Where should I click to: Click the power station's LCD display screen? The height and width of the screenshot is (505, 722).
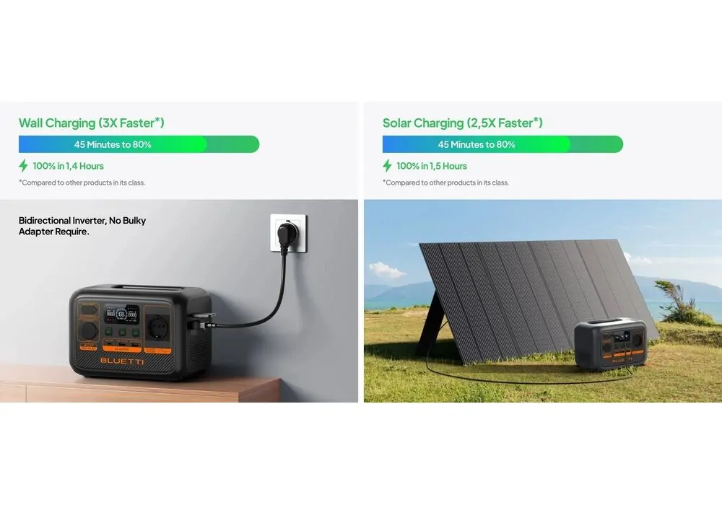point(121,314)
